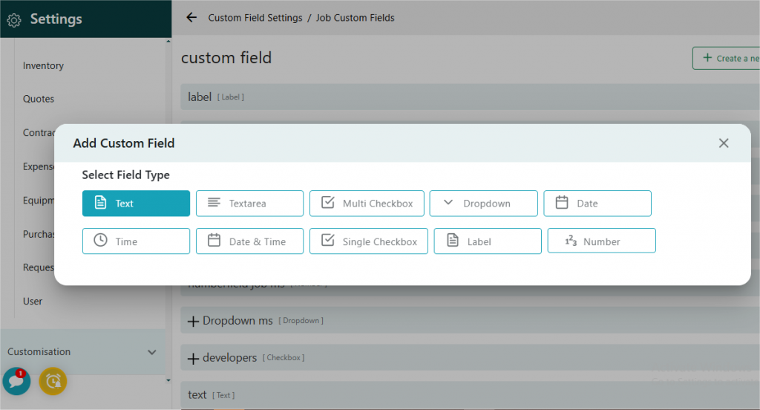Select the Single Checkbox field type

(368, 241)
